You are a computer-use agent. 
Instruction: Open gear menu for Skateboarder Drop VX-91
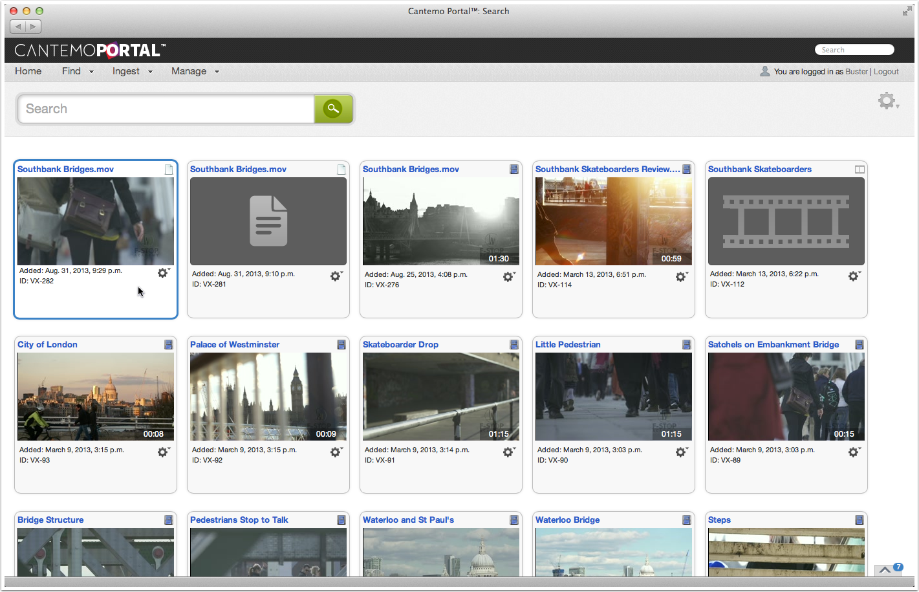(x=508, y=452)
